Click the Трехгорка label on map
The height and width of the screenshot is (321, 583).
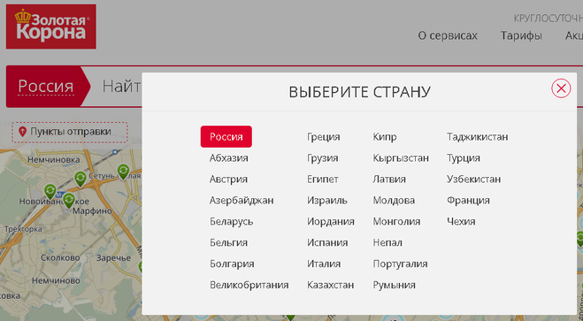[x=23, y=229]
